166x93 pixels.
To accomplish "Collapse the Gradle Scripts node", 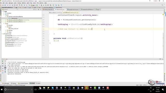I will pyautogui.click(x=2, y=34).
